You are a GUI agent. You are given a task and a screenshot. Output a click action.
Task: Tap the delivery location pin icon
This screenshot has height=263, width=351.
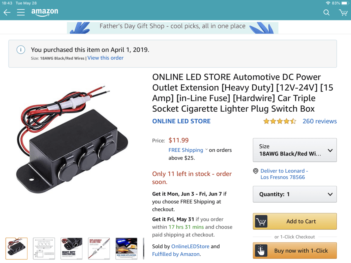point(256,171)
